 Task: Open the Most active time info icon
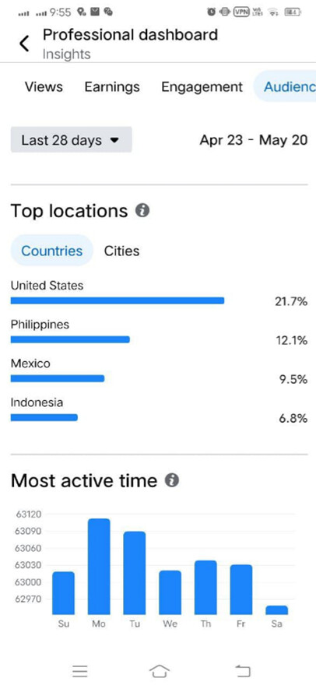click(172, 480)
